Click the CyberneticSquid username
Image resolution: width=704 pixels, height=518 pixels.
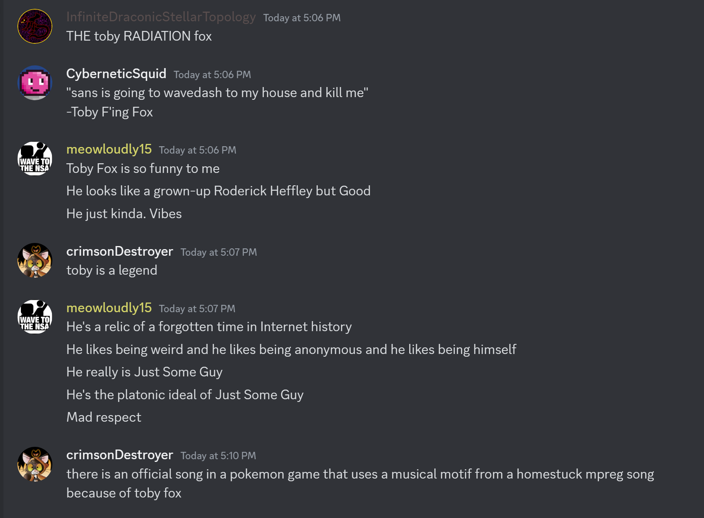pos(116,74)
